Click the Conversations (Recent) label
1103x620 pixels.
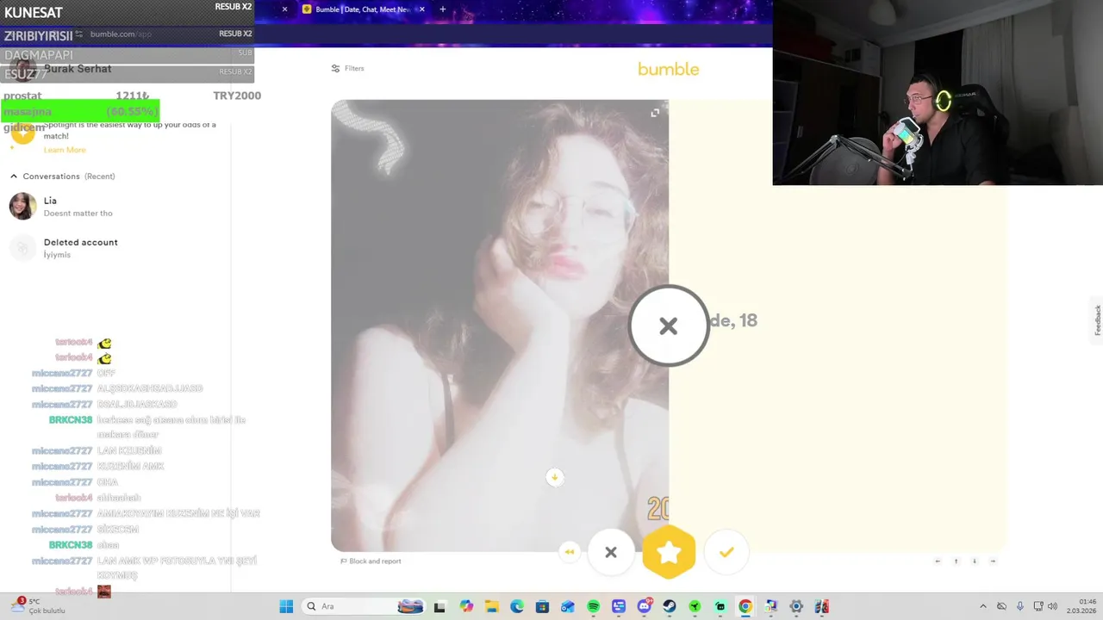click(69, 177)
